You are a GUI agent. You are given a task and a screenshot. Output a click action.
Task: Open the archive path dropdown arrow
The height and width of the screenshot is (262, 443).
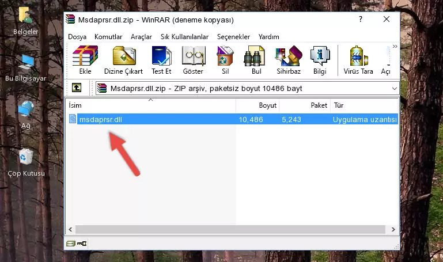coord(395,88)
